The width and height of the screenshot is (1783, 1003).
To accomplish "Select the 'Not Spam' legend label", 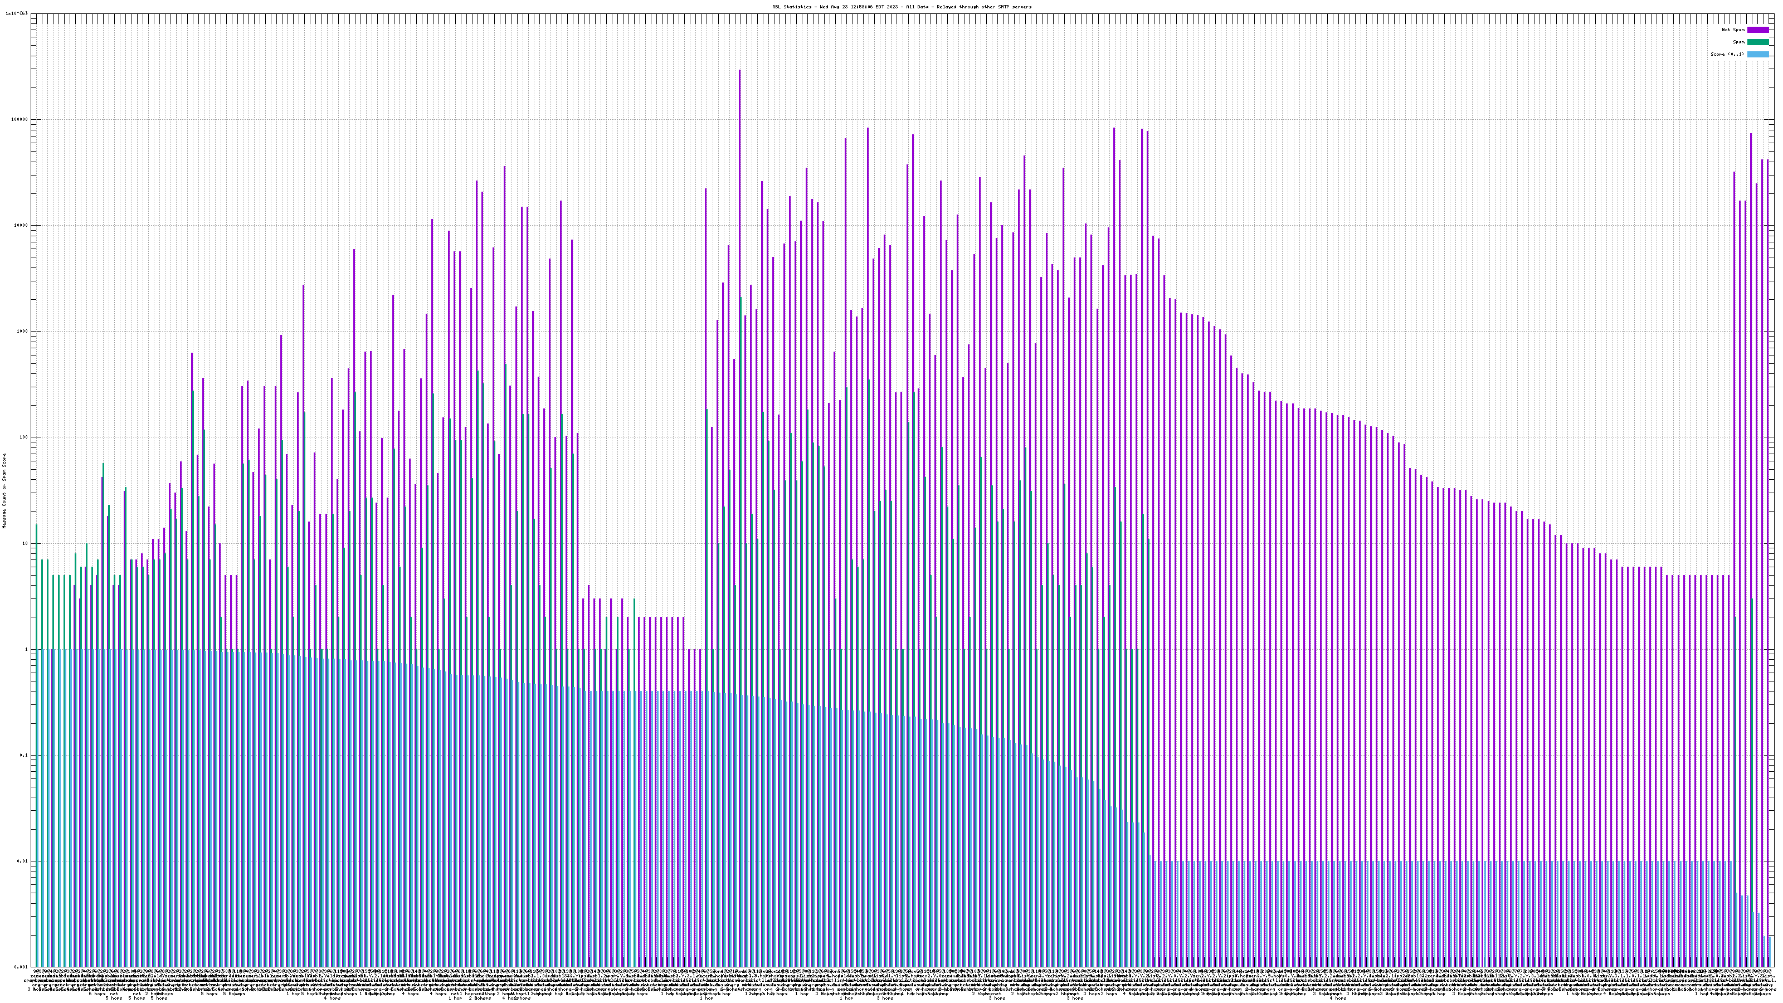I will (x=1733, y=30).
